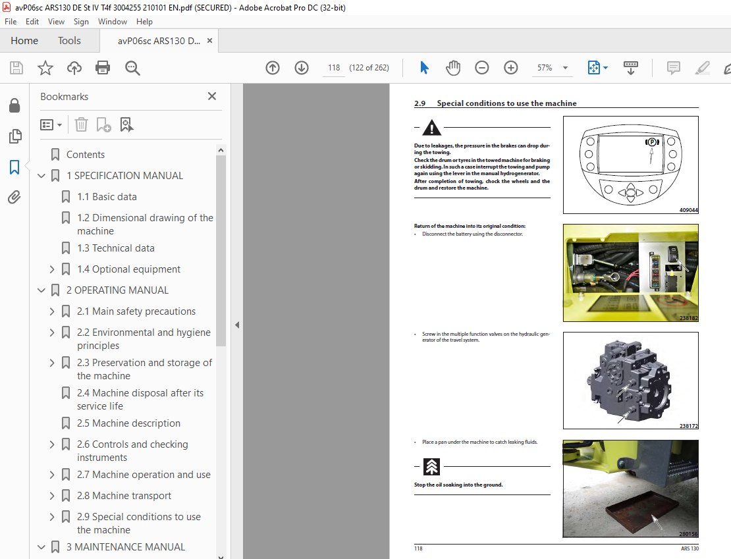The width and height of the screenshot is (731, 559).
Task: Add file to starred with the star icon
Action: tap(45, 68)
